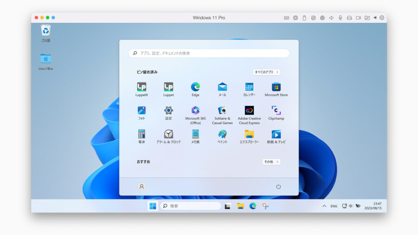Viewport: 418px width, 235px height.
Task: Open the カレンダー app
Action: 249,89
